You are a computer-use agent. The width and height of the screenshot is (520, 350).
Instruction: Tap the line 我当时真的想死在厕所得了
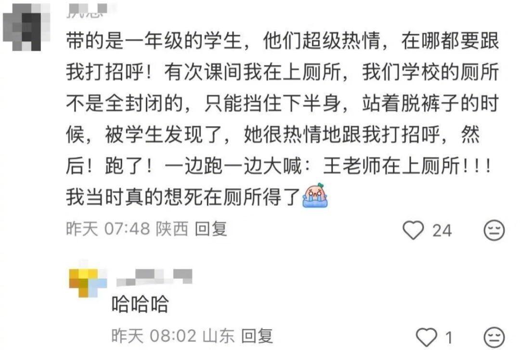(x=183, y=197)
